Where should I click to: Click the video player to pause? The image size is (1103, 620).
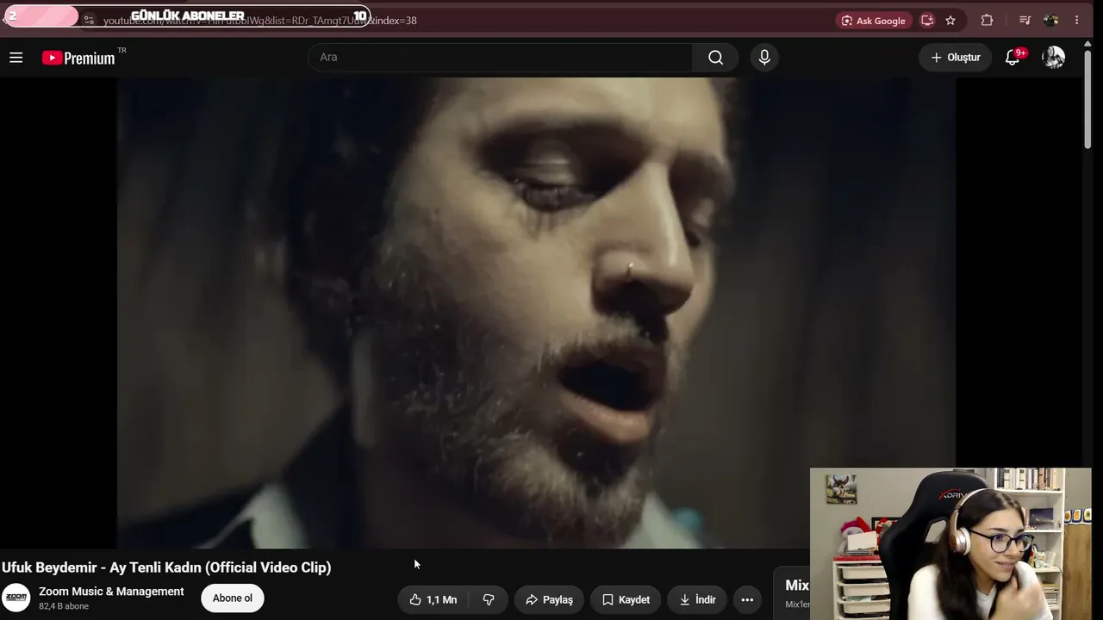pyautogui.click(x=536, y=313)
